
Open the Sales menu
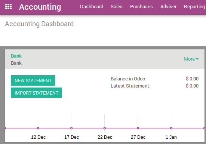pyautogui.click(x=117, y=7)
